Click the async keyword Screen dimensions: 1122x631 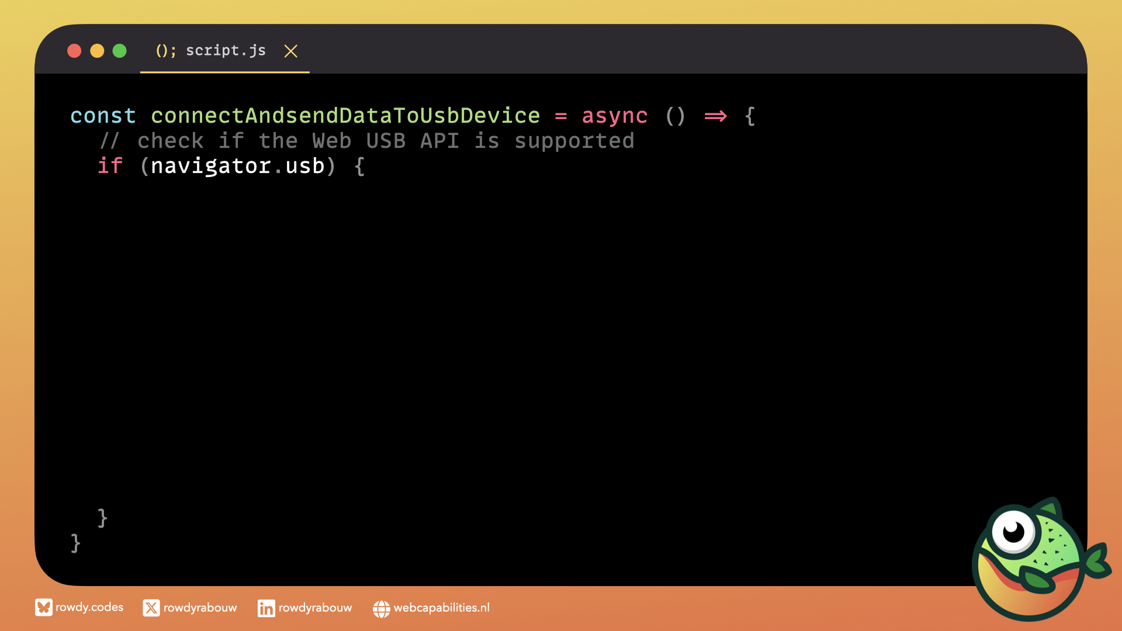click(x=614, y=116)
